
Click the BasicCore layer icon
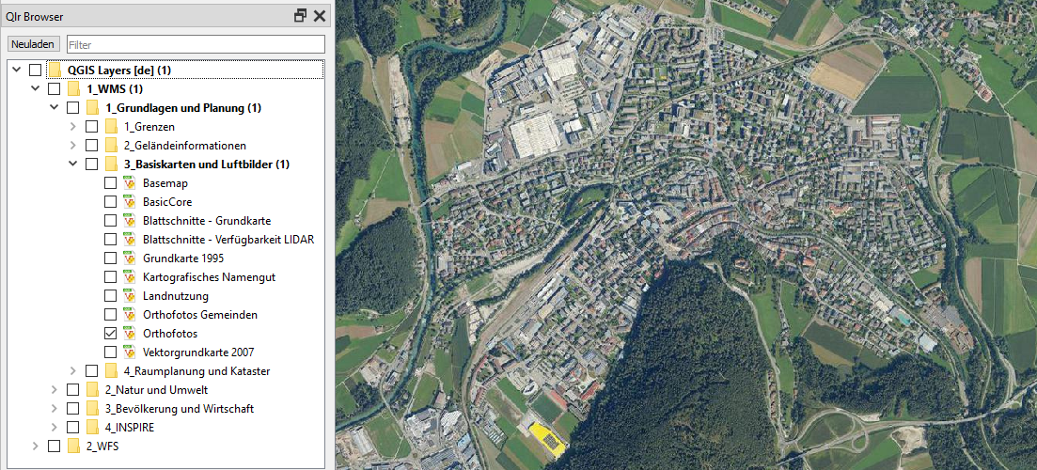(x=131, y=202)
